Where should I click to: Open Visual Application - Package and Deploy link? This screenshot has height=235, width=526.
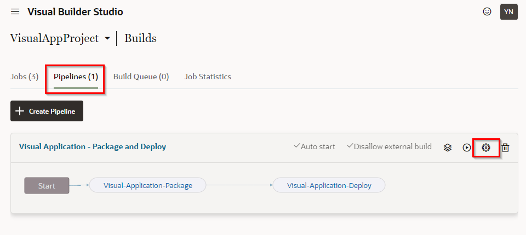click(x=93, y=146)
